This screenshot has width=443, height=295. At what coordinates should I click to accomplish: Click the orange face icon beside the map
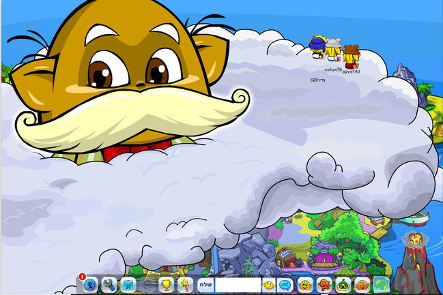[x=362, y=285]
